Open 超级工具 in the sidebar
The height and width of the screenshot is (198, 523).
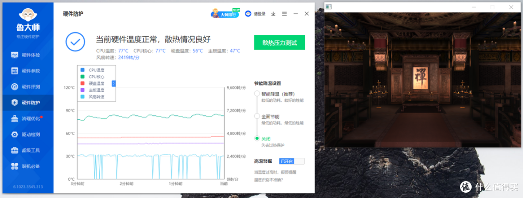[27, 150]
